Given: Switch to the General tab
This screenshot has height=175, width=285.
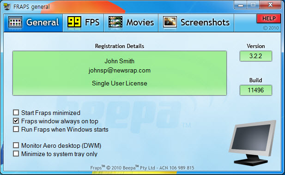Looking at the screenshot, I should click(33, 23).
